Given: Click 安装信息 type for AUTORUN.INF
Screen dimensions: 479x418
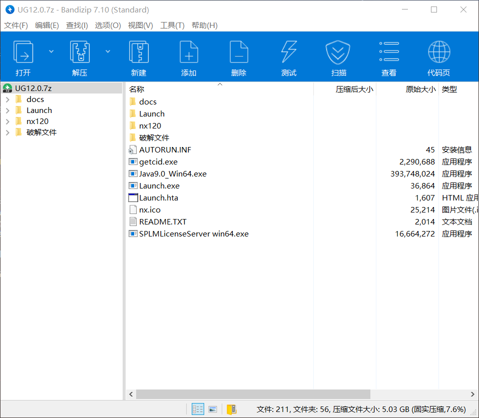Looking at the screenshot, I should point(456,150).
